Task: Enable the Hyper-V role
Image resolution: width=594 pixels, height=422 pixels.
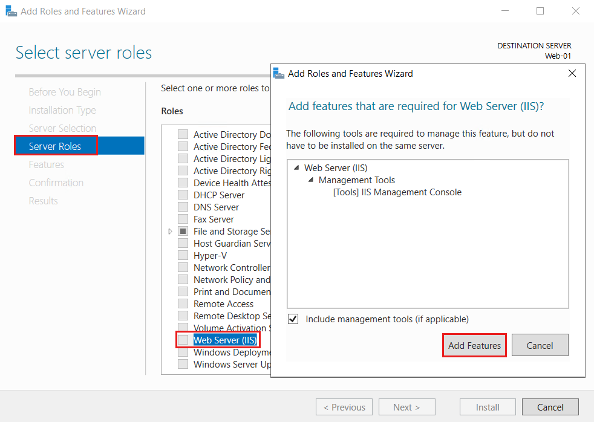Action: click(x=183, y=255)
